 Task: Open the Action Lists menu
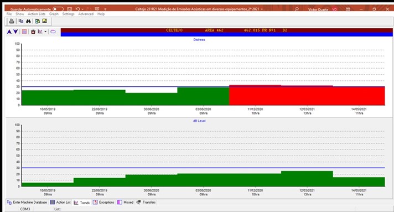click(x=37, y=14)
